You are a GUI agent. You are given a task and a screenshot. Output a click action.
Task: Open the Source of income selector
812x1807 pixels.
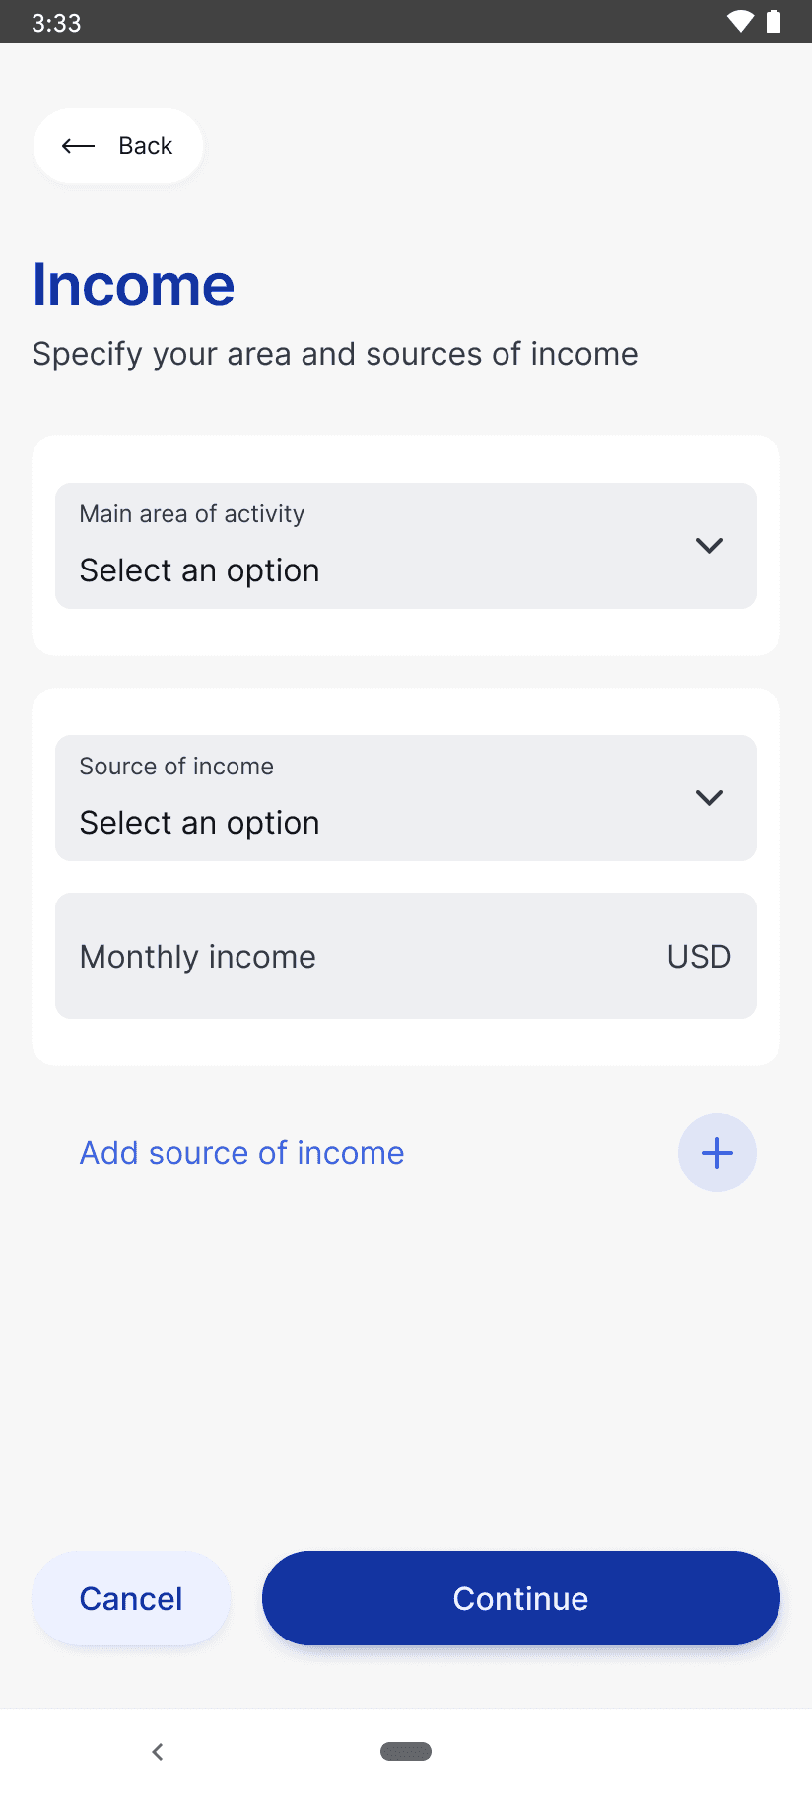pos(406,798)
